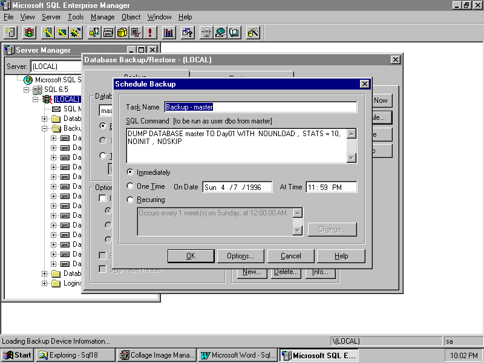Screen dimensions: 484x363
Task: Click the Register Server toolbar icon
Action: tap(11, 33)
